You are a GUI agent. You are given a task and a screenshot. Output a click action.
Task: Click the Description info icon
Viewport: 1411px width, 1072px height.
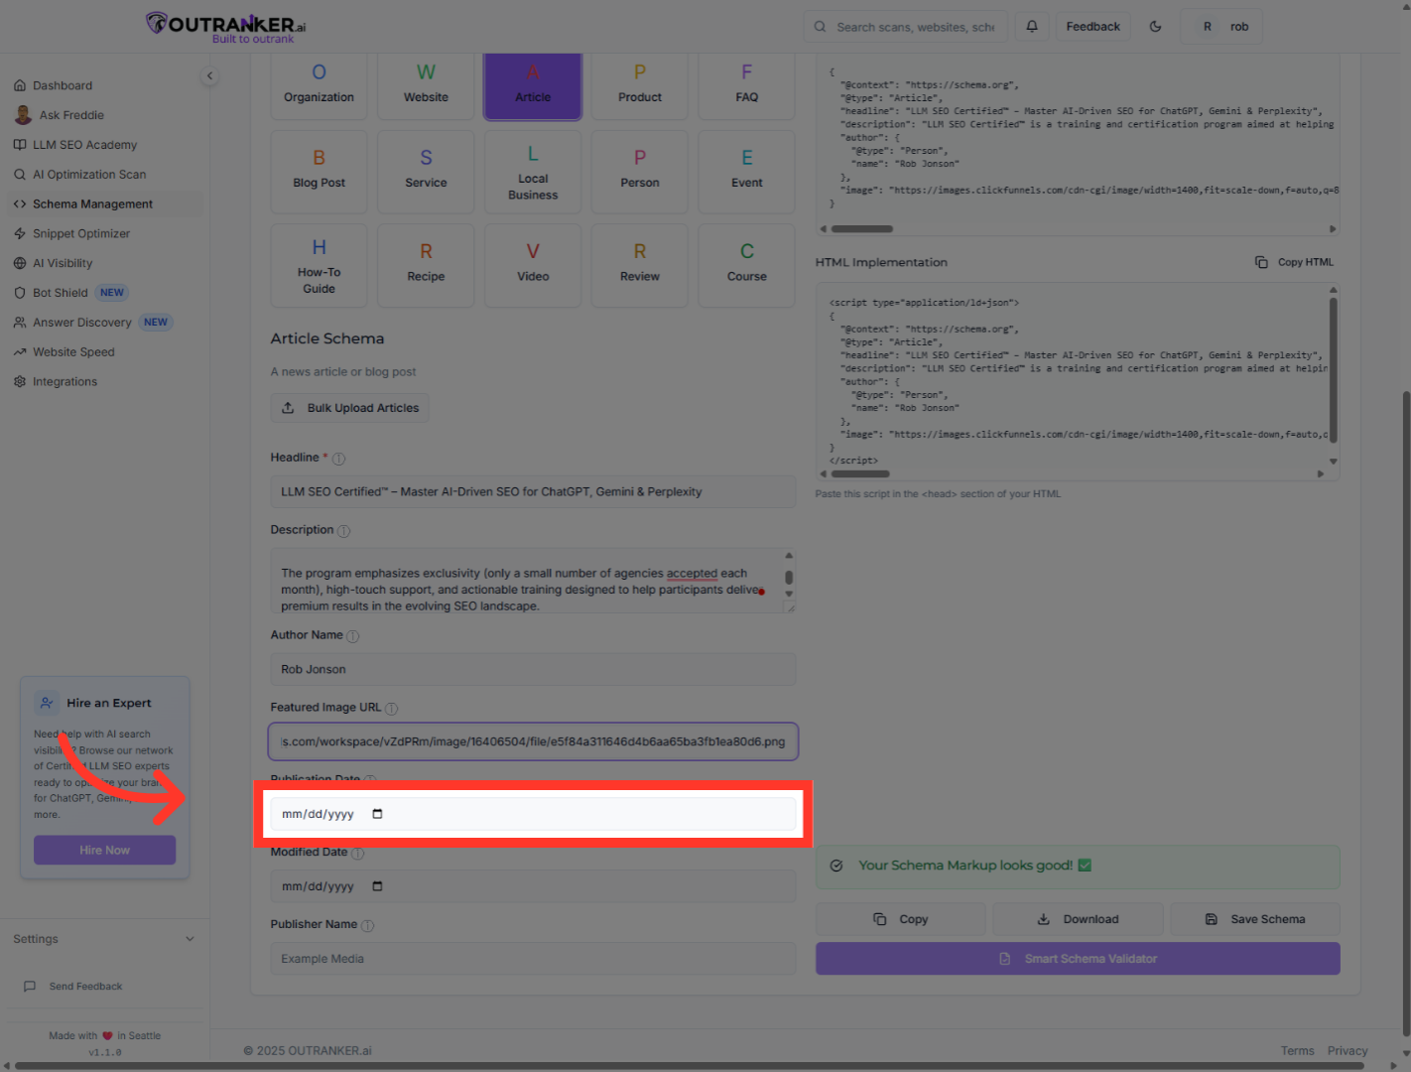(x=344, y=531)
